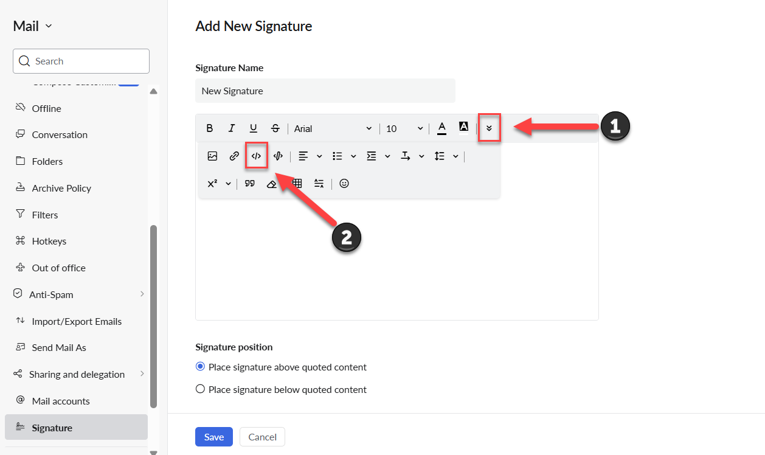Open Filters in the settings sidebar
Viewport: 765px width, 455px height.
click(45, 215)
